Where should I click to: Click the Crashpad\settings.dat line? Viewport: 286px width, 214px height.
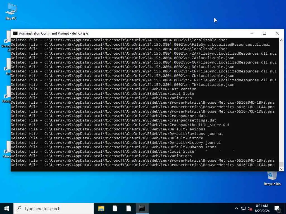[x=114, y=120]
